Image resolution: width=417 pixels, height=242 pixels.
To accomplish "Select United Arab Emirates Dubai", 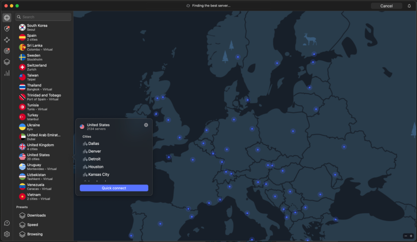I will click(44, 137).
